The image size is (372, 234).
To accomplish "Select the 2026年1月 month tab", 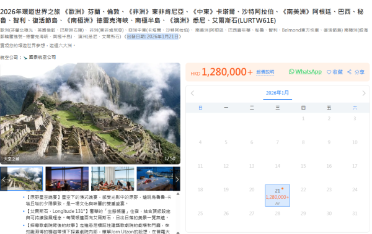I will click(277, 93).
